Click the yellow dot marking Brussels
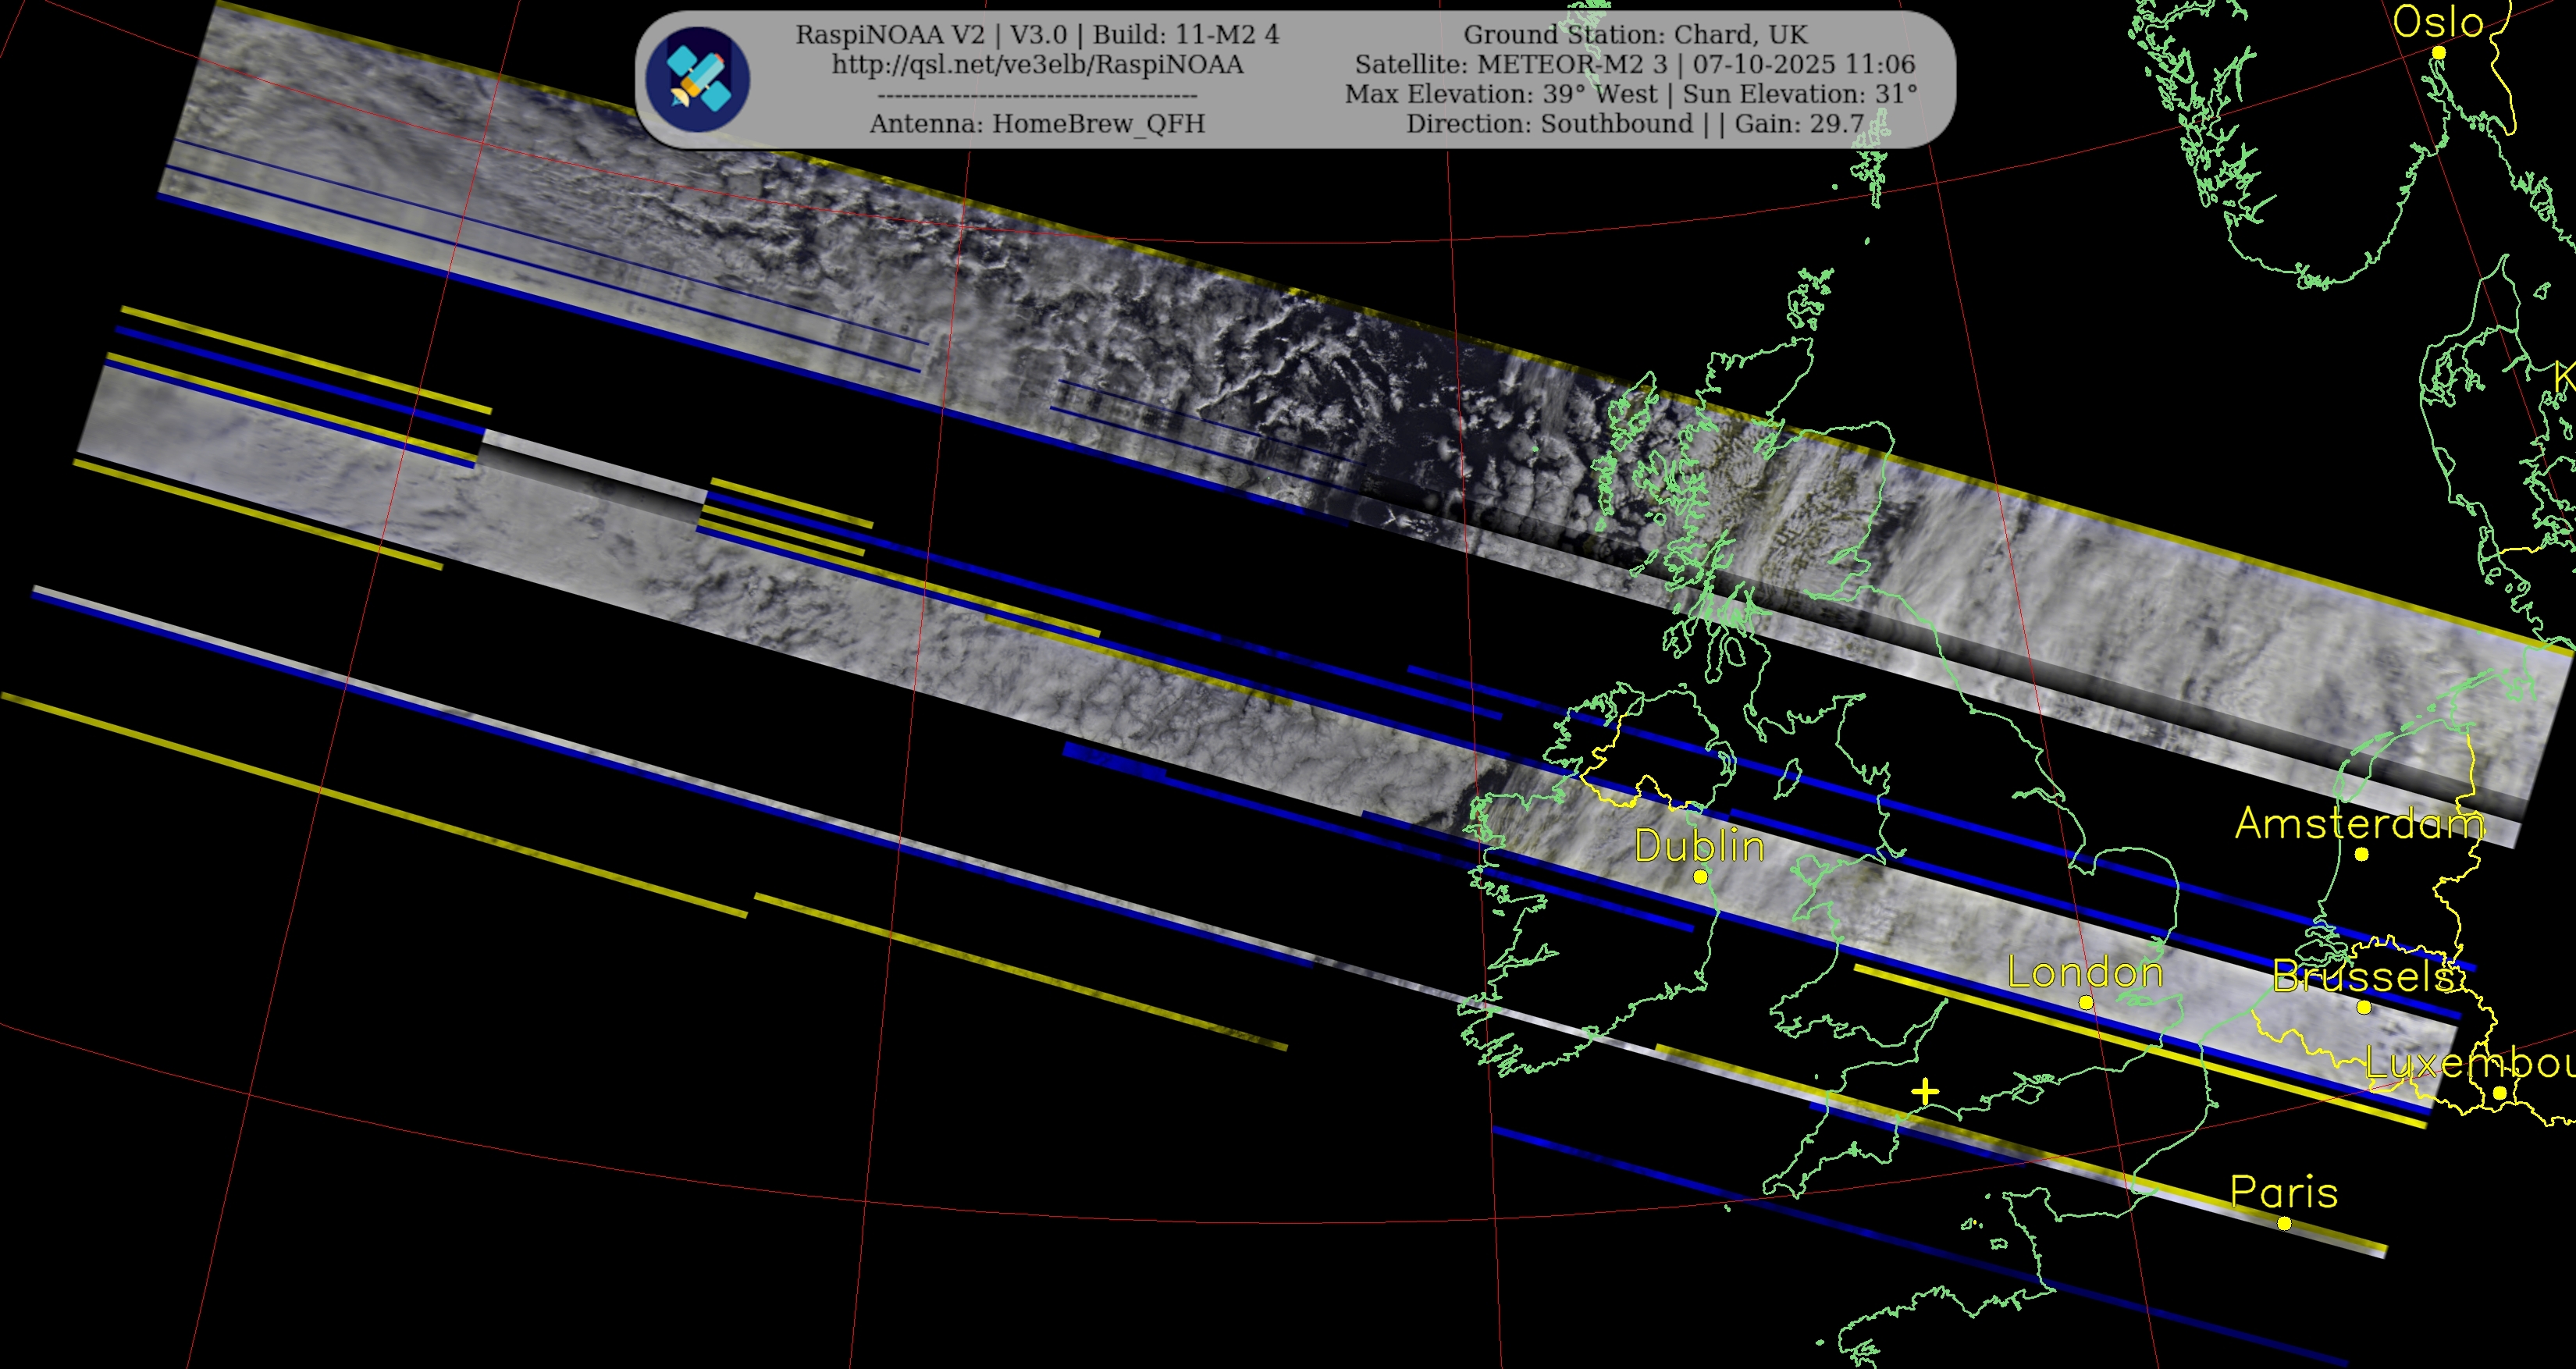This screenshot has width=2576, height=1369. [2364, 1007]
